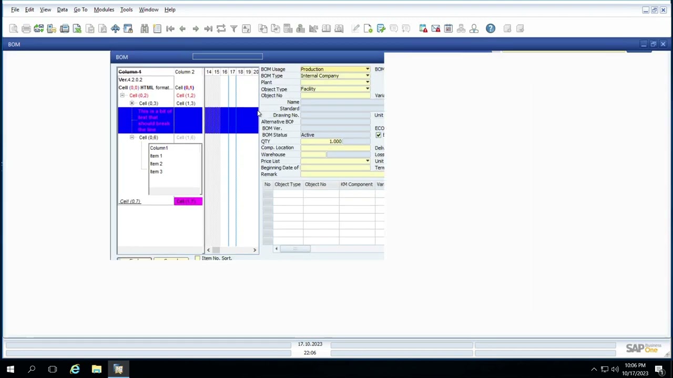Viewport: 673px width, 378px height.
Task: Toggle the checkbox beside BOM Status
Action: (x=379, y=135)
